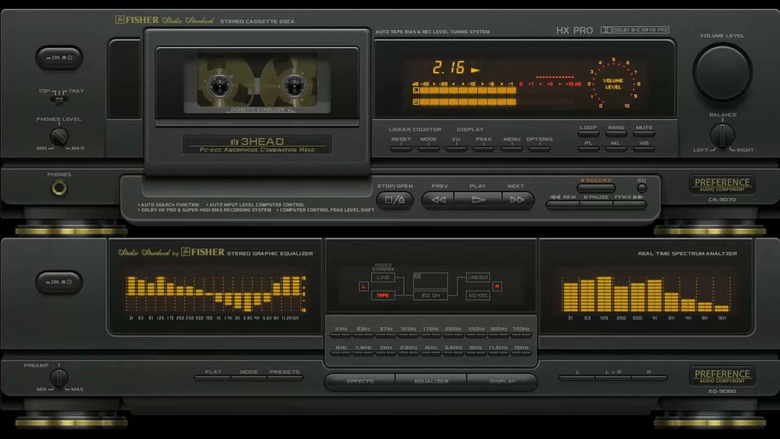Toggle the equalizer unit ON power button
This screenshot has width=780, height=439.
pos(59,282)
